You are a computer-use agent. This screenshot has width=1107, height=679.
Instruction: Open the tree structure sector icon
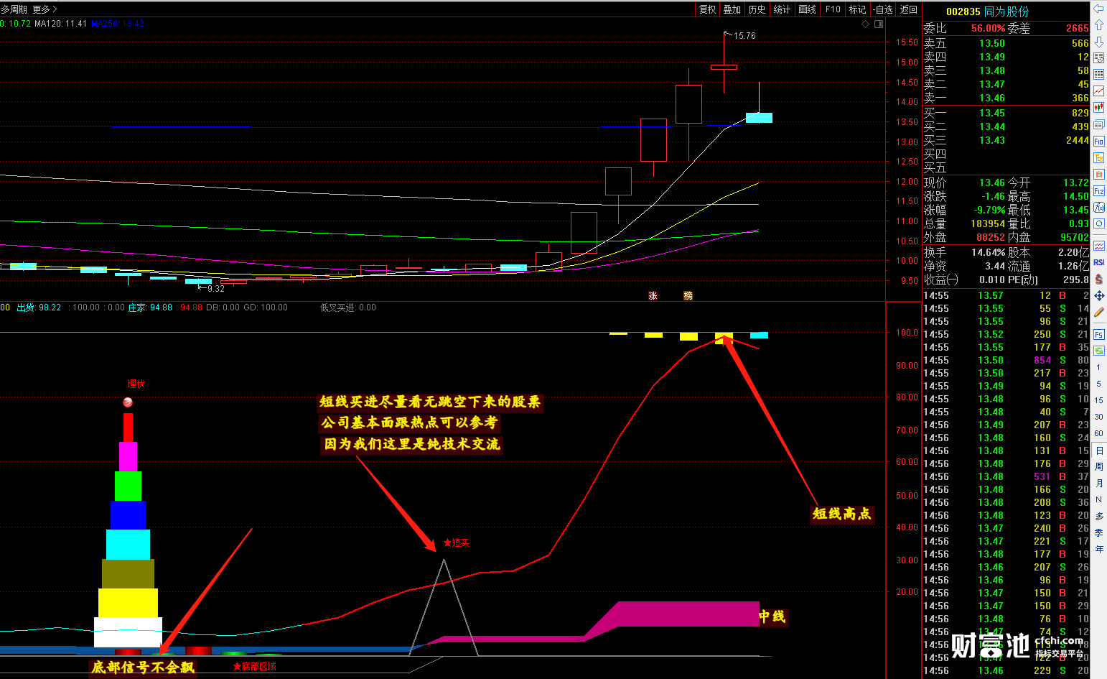(x=1098, y=157)
